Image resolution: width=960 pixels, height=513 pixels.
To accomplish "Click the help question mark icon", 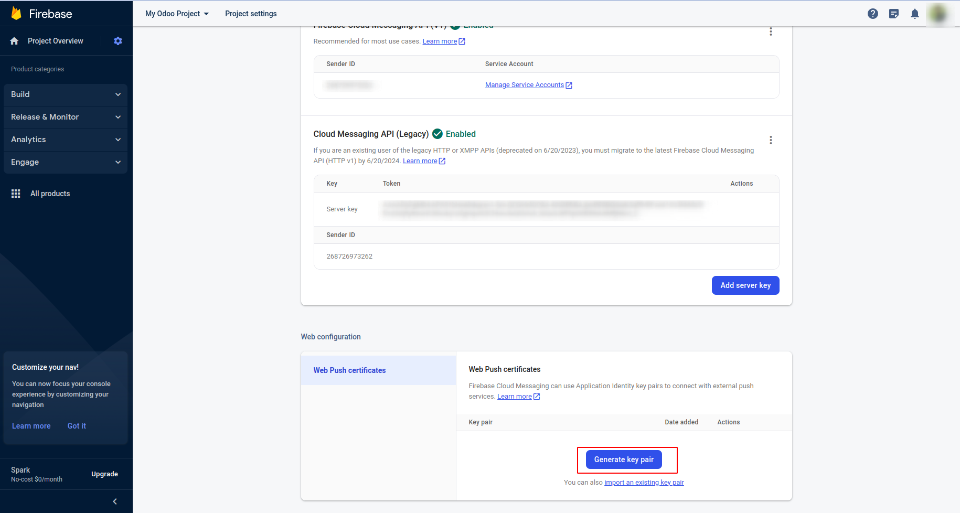I will (x=873, y=14).
